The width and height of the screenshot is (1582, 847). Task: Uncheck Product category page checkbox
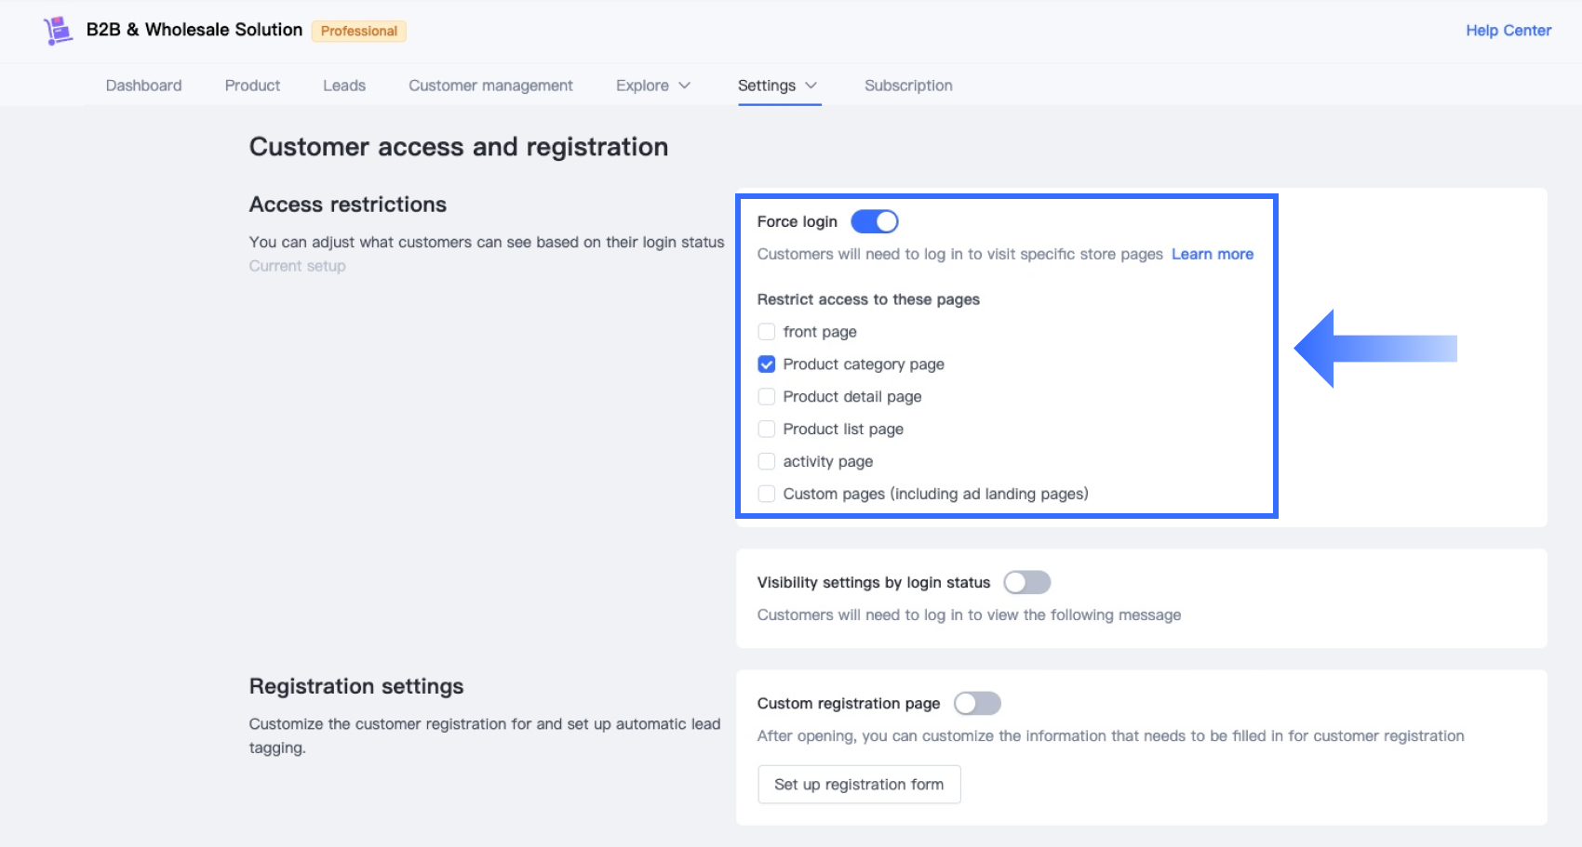(x=767, y=364)
